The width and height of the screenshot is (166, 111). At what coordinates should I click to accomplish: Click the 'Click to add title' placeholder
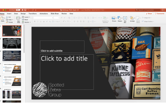(x=67, y=72)
